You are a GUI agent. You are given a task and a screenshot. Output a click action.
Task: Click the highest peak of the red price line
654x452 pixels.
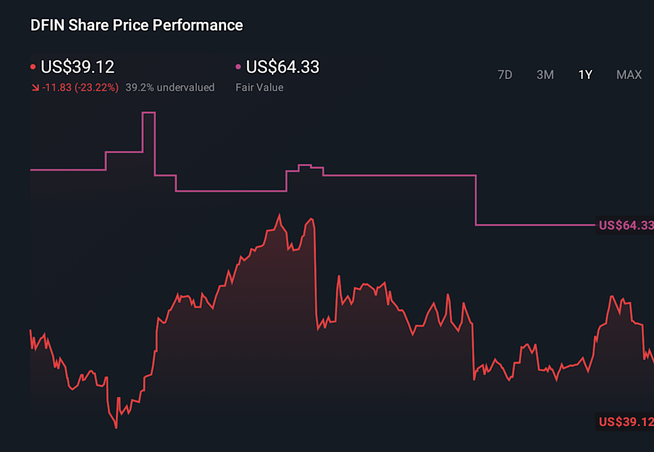[279, 215]
